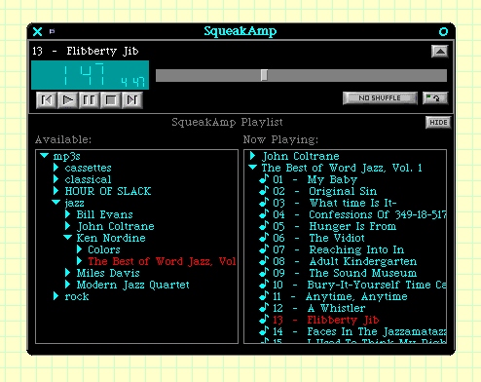Screen dimensions: 481x382
Task: Click note icon for 08 Adult Kindergarten
Action: [264, 261]
